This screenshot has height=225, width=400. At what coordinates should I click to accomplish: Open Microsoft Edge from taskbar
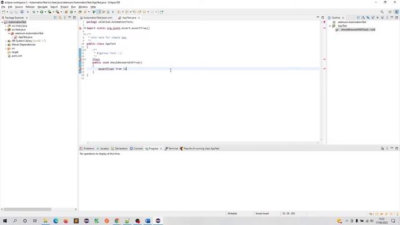[56, 221]
